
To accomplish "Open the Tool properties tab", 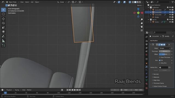I will [x=147, y=37].
